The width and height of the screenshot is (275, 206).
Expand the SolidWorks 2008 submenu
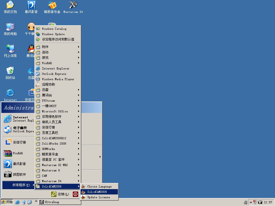pyautogui.click(x=58, y=144)
